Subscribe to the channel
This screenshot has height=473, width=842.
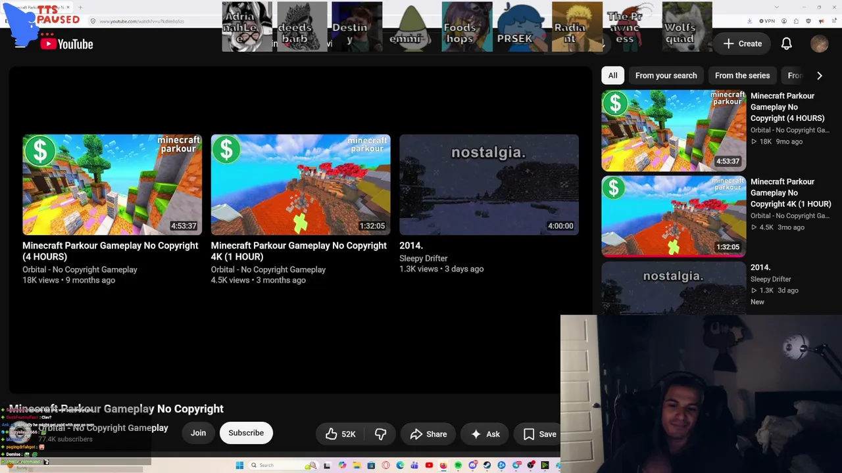[246, 433]
